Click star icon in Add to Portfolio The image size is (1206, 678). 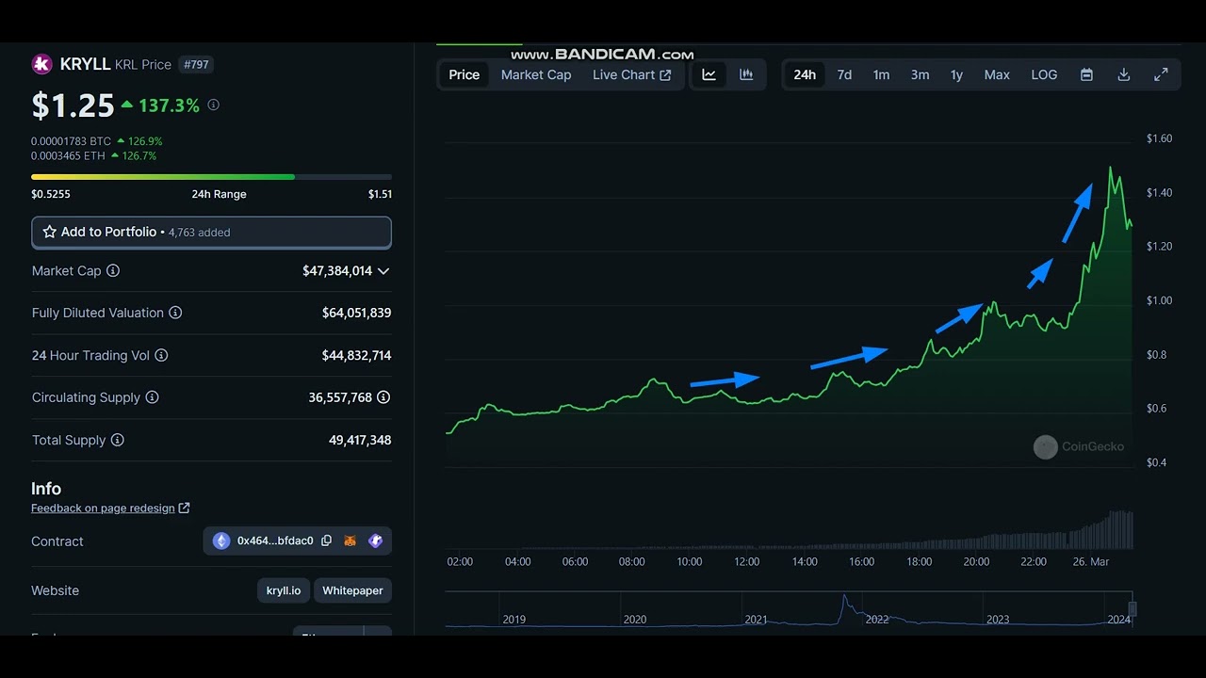pyautogui.click(x=50, y=232)
